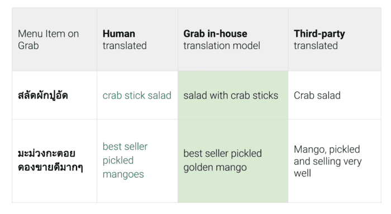Click the bold 'Grab in-house' heading text

pos(216,34)
